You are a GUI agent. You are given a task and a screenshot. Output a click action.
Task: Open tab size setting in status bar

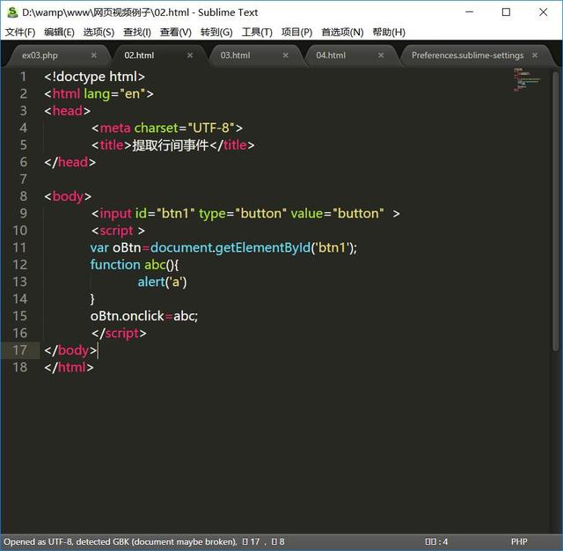click(x=436, y=541)
